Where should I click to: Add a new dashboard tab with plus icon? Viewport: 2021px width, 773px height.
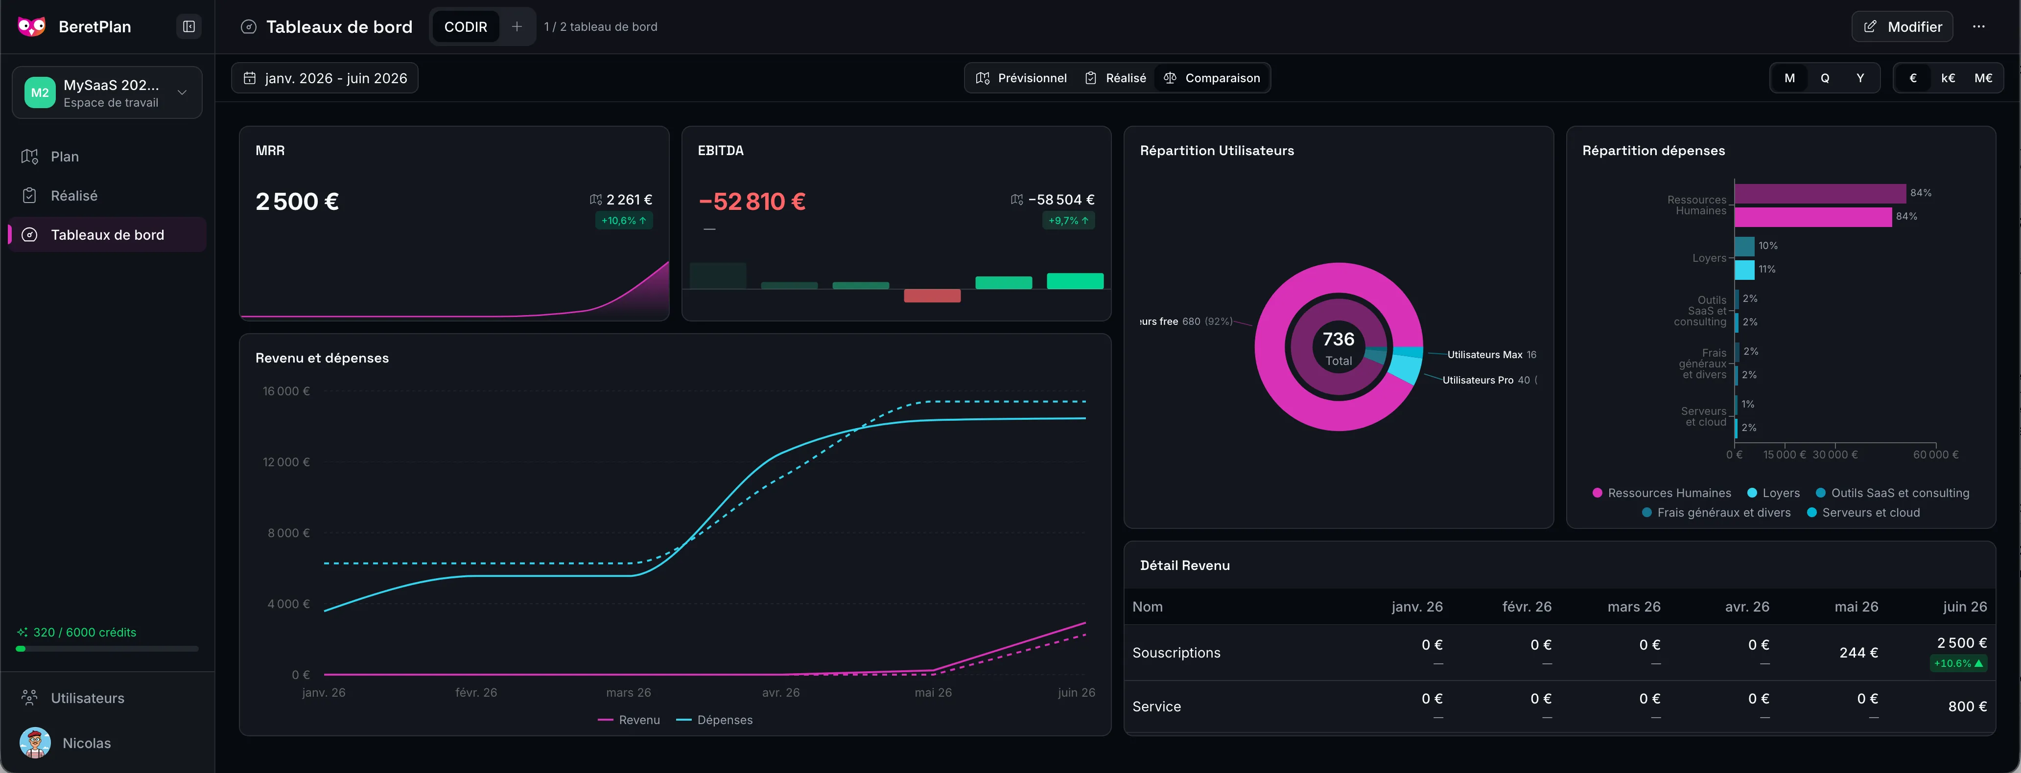(x=517, y=26)
